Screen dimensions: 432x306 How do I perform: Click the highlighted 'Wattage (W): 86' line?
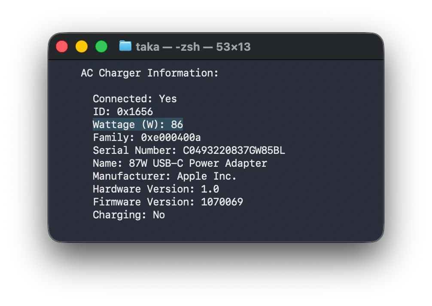click(138, 125)
